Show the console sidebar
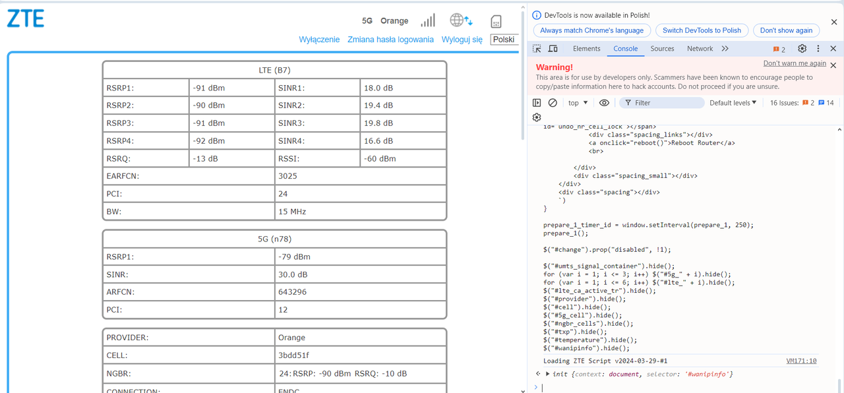844x393 pixels. (537, 103)
